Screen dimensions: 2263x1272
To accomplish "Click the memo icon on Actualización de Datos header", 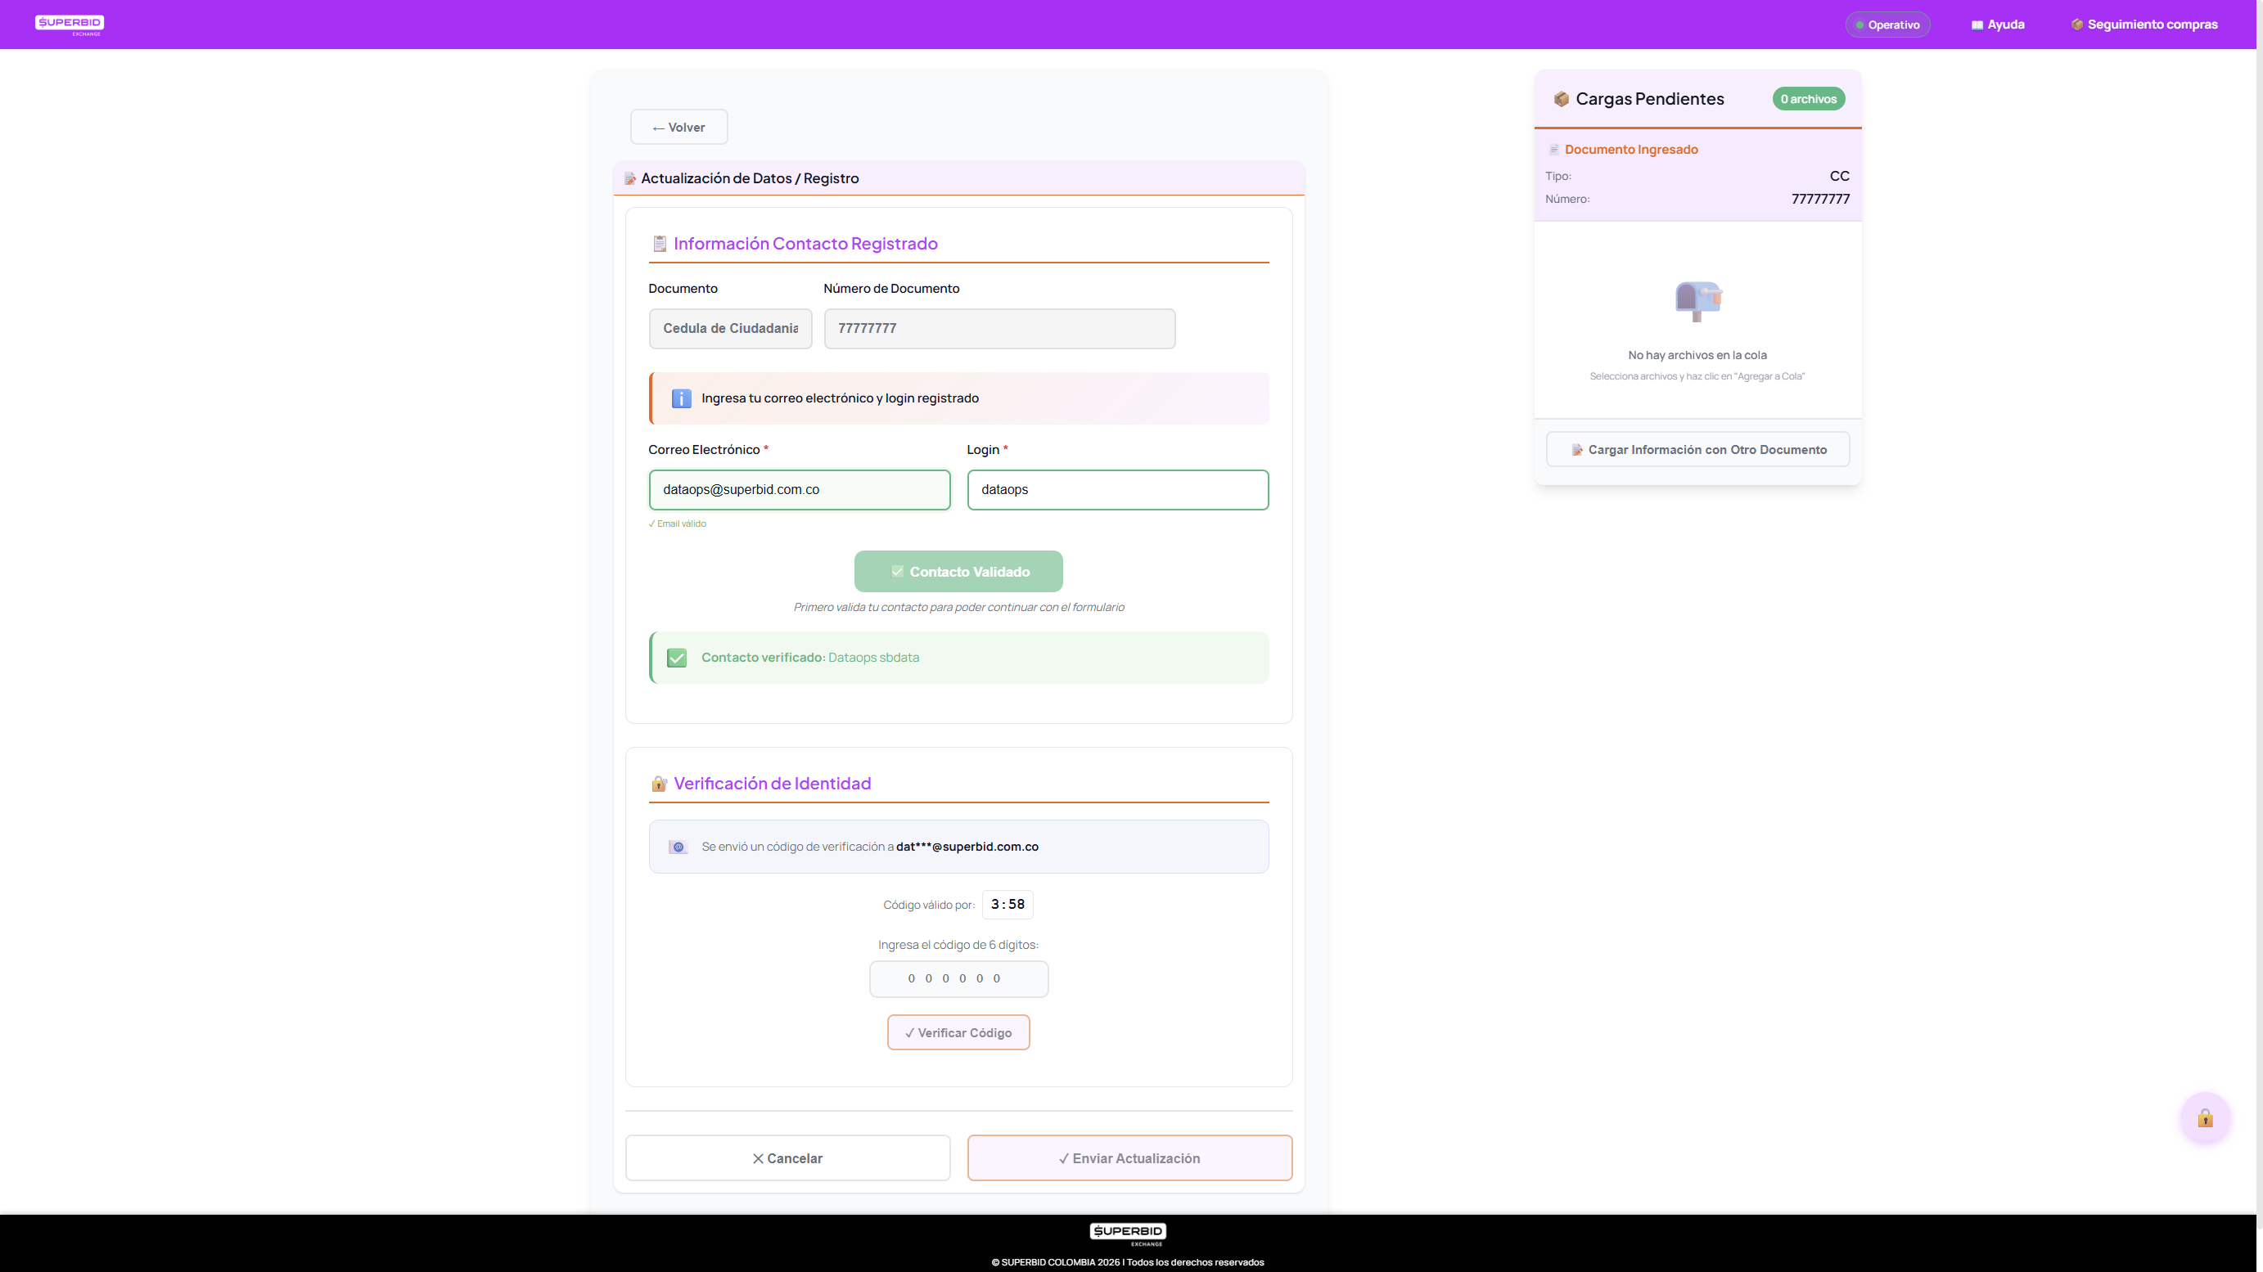I will [630, 178].
